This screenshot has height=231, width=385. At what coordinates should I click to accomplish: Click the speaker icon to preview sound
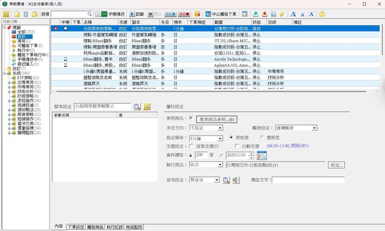tap(236, 180)
